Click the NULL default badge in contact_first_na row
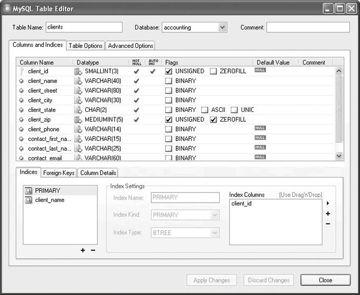Screen dimensions: 360x295 pyautogui.click(x=260, y=137)
